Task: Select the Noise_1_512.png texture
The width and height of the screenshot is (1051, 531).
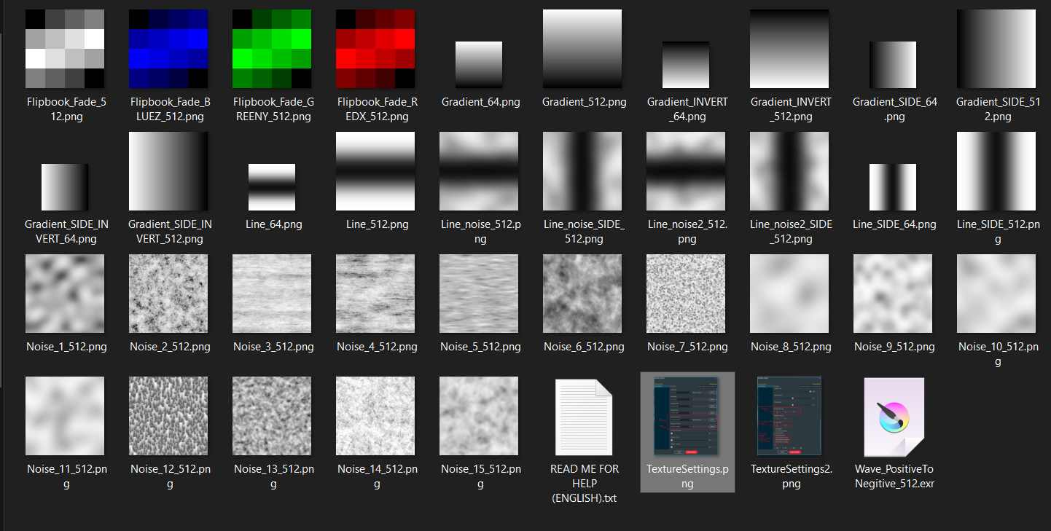Action: 65,294
